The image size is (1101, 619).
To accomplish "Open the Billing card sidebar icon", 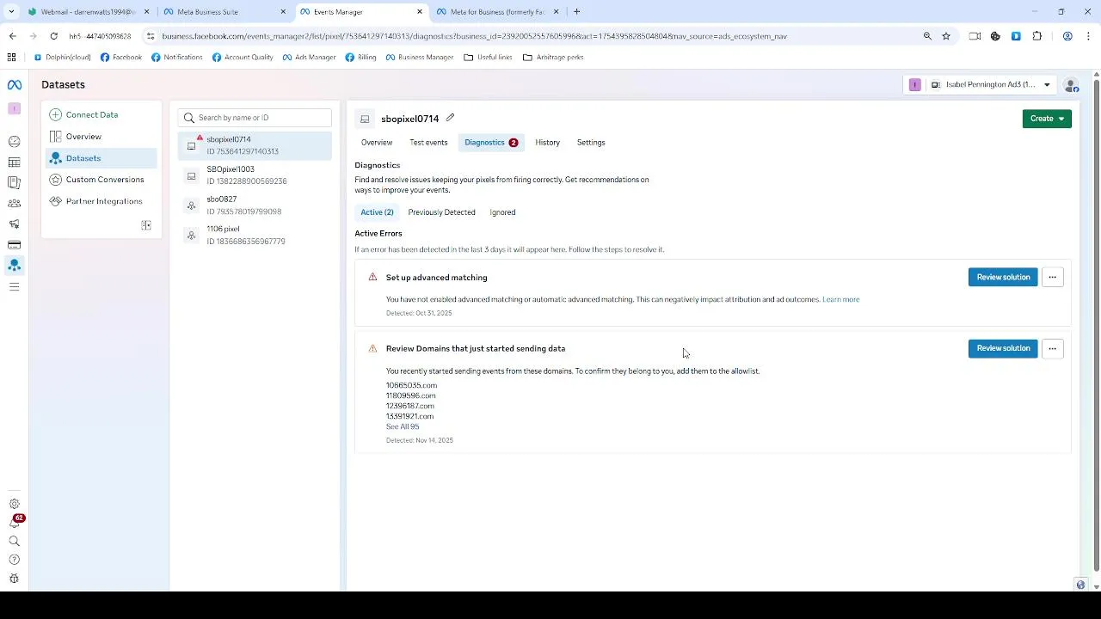I will pos(14,245).
